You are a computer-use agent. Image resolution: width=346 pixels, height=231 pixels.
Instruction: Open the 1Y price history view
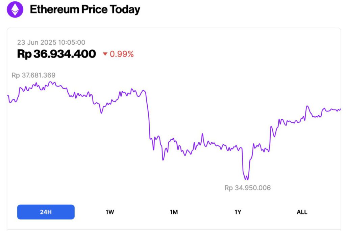tap(238, 212)
